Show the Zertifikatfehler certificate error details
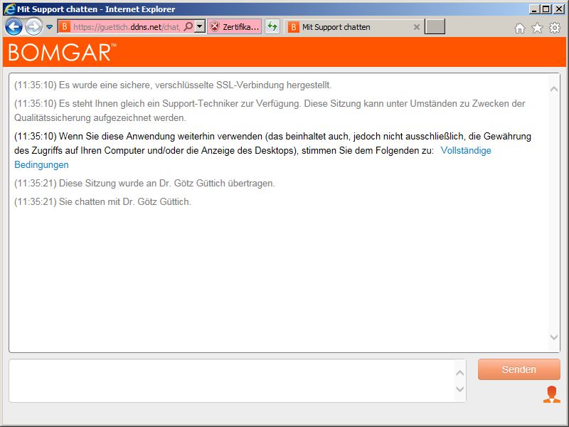Viewport: 569px width, 427px height. click(235, 27)
